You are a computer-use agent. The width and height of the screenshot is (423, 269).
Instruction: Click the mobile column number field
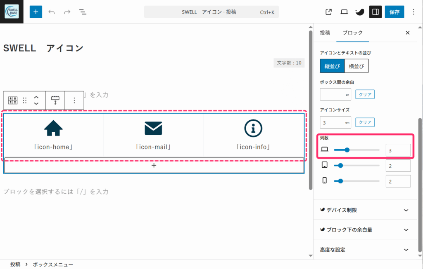pyautogui.click(x=398, y=181)
